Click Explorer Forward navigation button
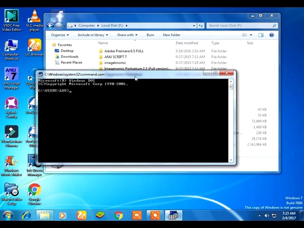Image resolution: width=304 pixels, height=228 pixels. point(59,26)
